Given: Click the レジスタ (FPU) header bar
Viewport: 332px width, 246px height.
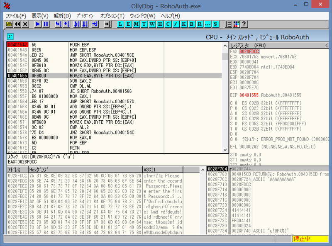Looking at the screenshot, I should click(279, 46).
